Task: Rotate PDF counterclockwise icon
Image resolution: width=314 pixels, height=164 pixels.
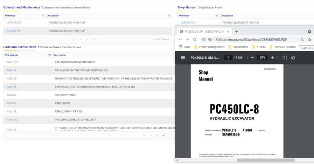Action: (293, 57)
